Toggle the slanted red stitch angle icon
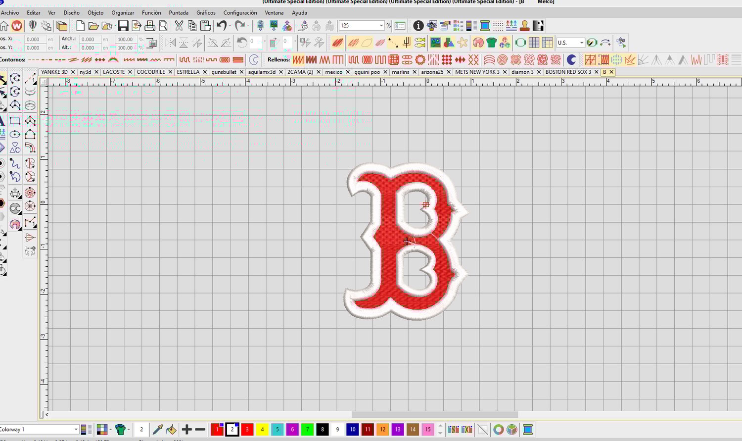This screenshot has height=441, width=742. tap(338, 43)
